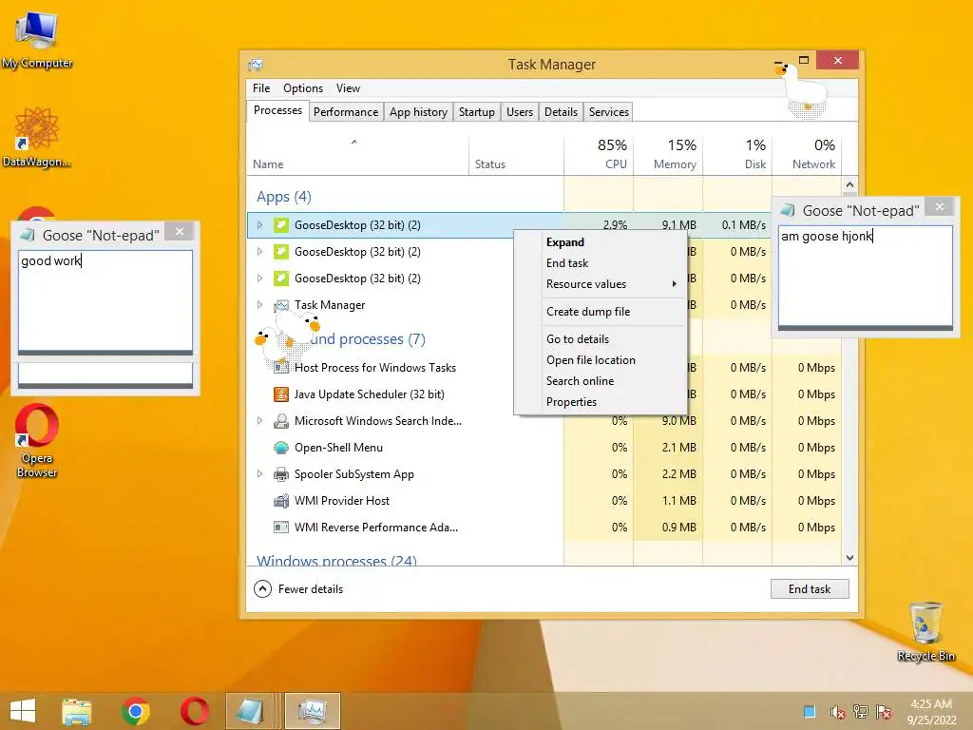Expand Spooler SubSystem App row
Screen dimensions: 973x730
click(260, 474)
